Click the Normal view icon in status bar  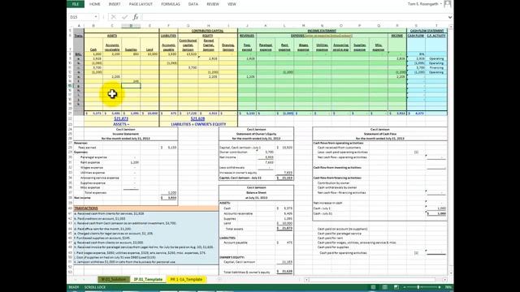coord(373,287)
